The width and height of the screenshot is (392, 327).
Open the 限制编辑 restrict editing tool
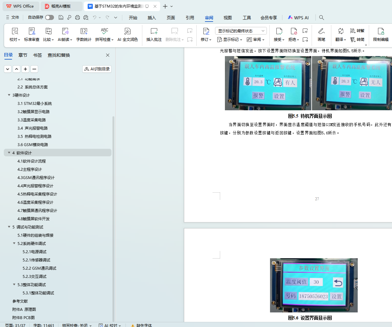click(x=381, y=31)
